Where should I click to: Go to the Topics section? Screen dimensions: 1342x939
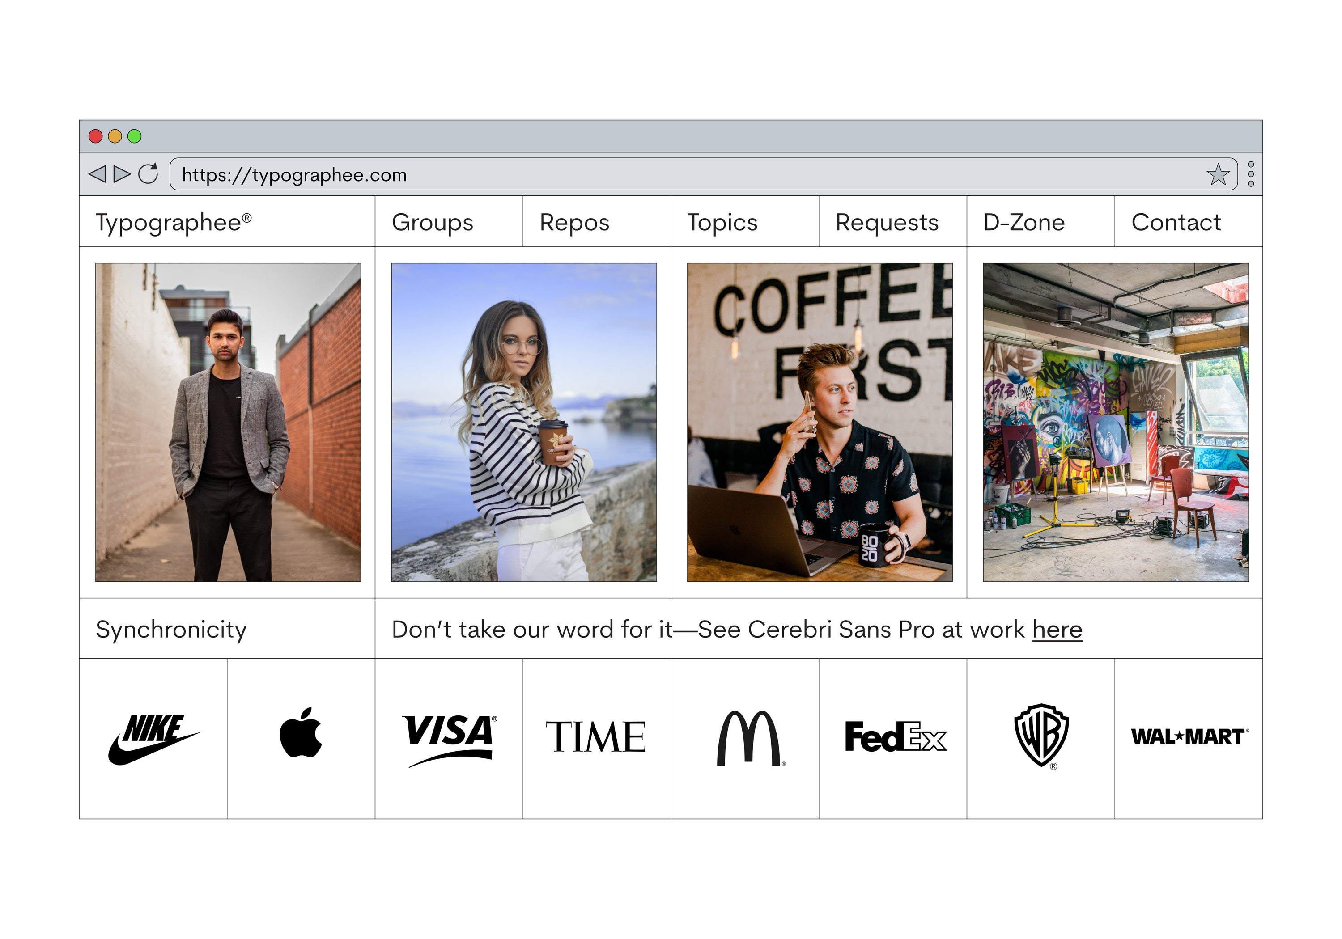[x=722, y=223]
